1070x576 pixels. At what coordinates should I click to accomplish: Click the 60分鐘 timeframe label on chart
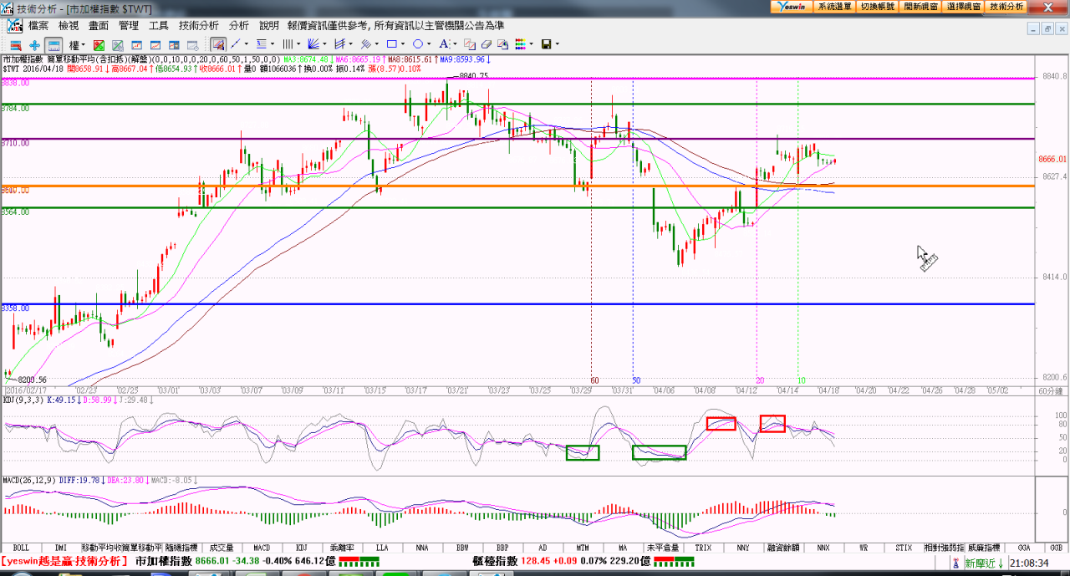pos(1051,390)
